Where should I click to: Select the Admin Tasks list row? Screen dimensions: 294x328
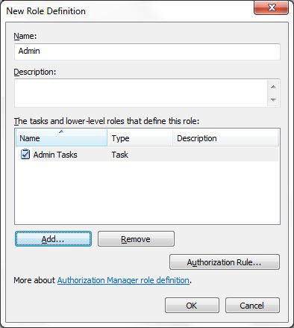(147, 155)
